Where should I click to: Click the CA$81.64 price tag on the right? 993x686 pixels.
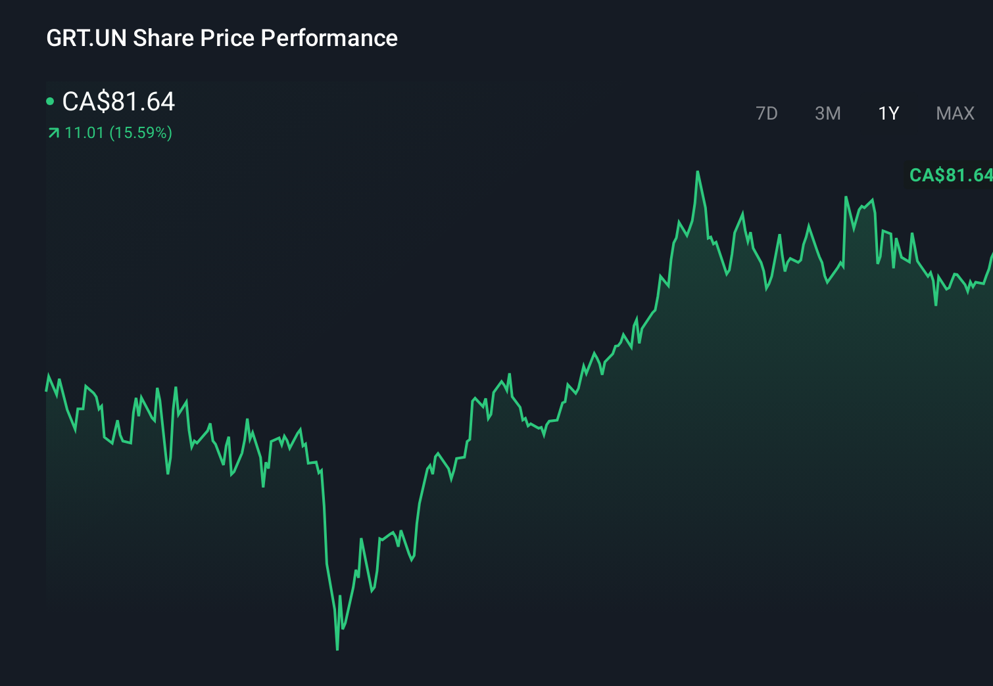tap(950, 175)
